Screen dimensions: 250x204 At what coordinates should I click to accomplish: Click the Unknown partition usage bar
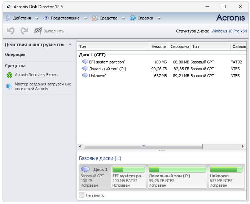(x=226, y=170)
